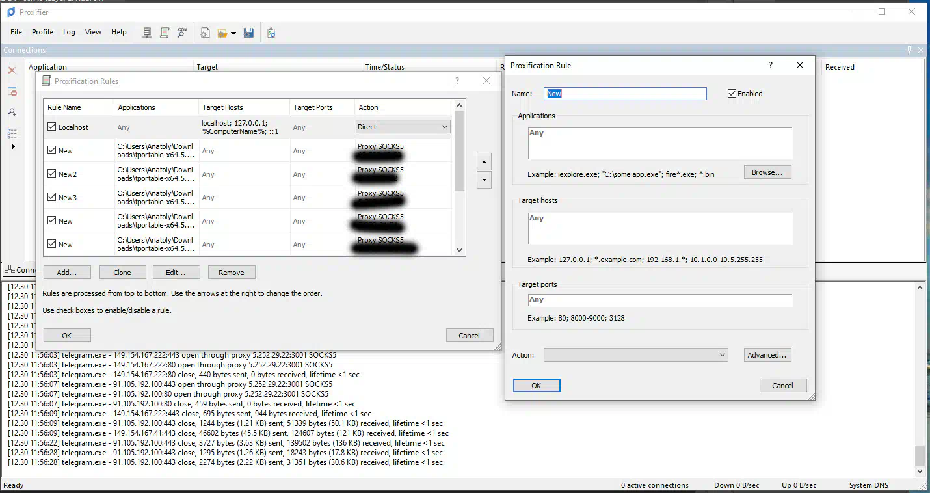
Task: Click System DNS in the status bar
Action: coord(869,485)
